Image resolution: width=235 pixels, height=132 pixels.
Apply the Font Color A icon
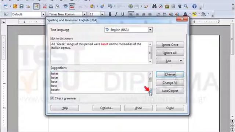185,14
